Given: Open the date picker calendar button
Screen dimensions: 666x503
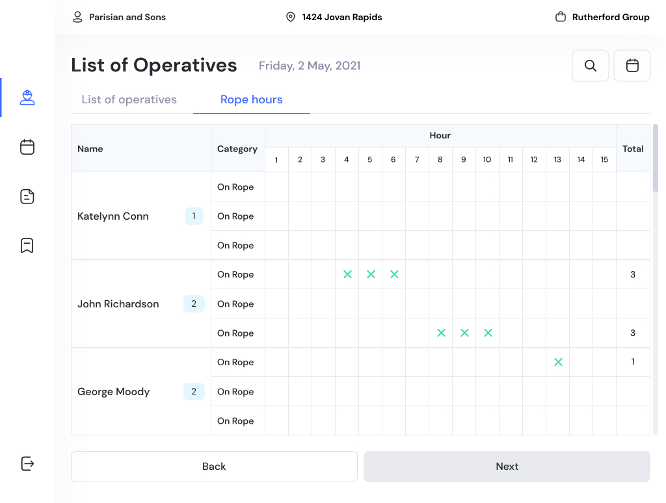Looking at the screenshot, I should [632, 66].
